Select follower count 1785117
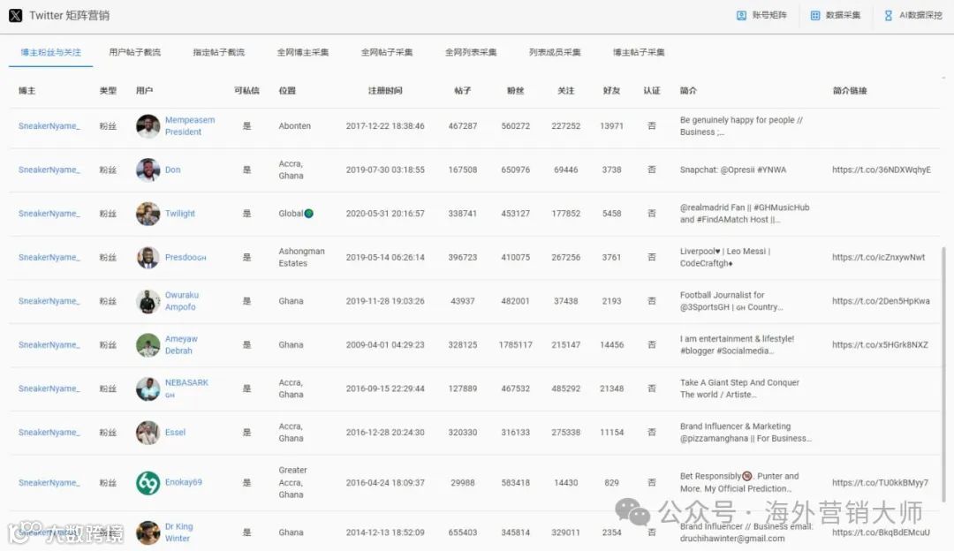Viewport: 954px width, 551px height. point(515,345)
